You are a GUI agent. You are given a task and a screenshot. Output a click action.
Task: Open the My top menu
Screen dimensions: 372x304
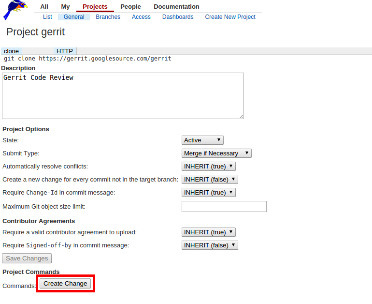point(65,7)
